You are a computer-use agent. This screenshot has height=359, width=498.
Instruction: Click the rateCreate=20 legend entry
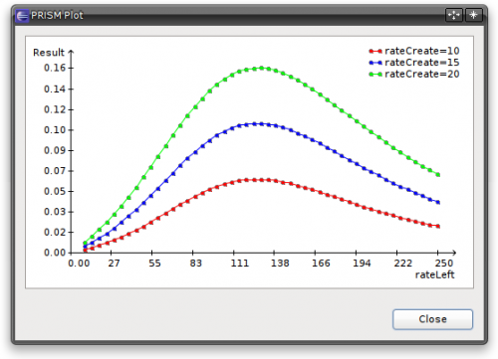pos(414,74)
